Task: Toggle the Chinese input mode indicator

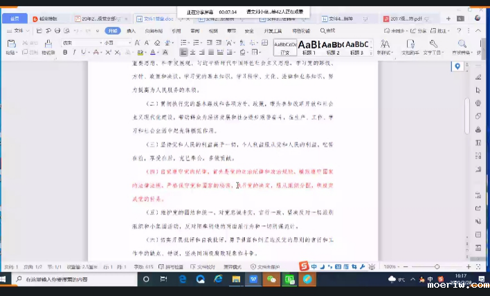Action: coord(314,267)
